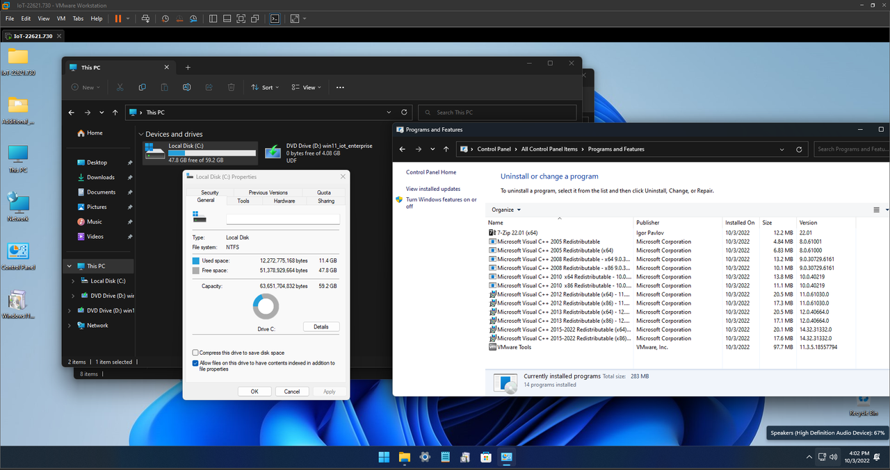Click Local Disk (C:) drive usage bar
The image size is (890, 470).
click(212, 153)
